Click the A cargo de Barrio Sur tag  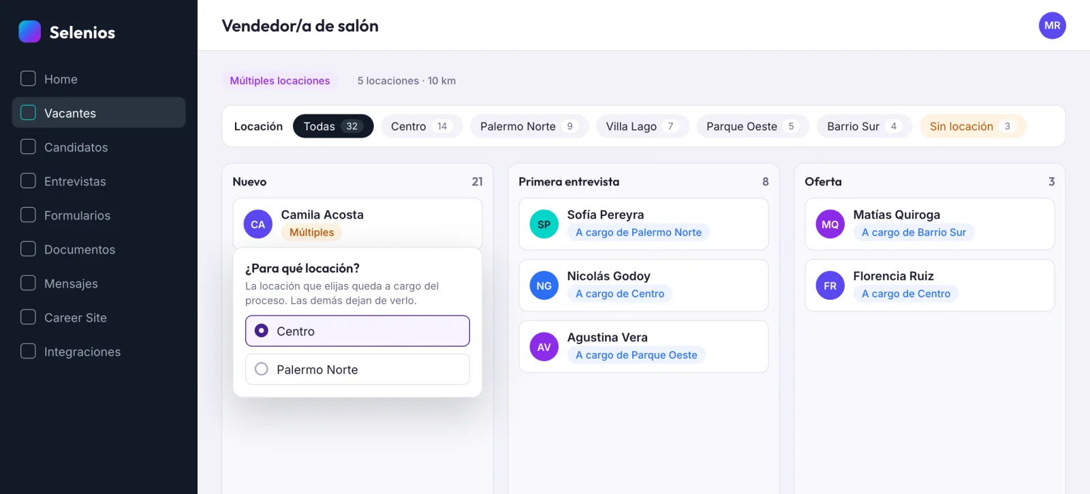tap(914, 232)
